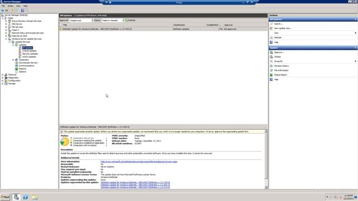
Task: Click the Search magnifier icon in Actions
Action: [x=271, y=23]
